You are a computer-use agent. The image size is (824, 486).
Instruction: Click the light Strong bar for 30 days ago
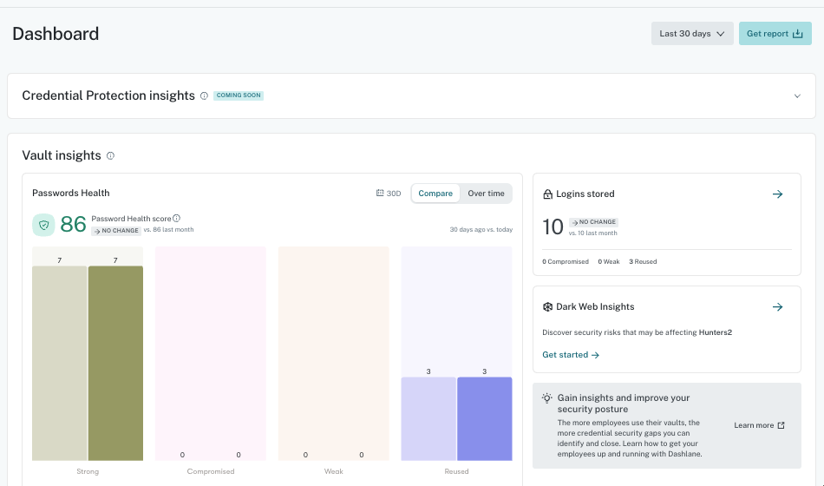59,363
